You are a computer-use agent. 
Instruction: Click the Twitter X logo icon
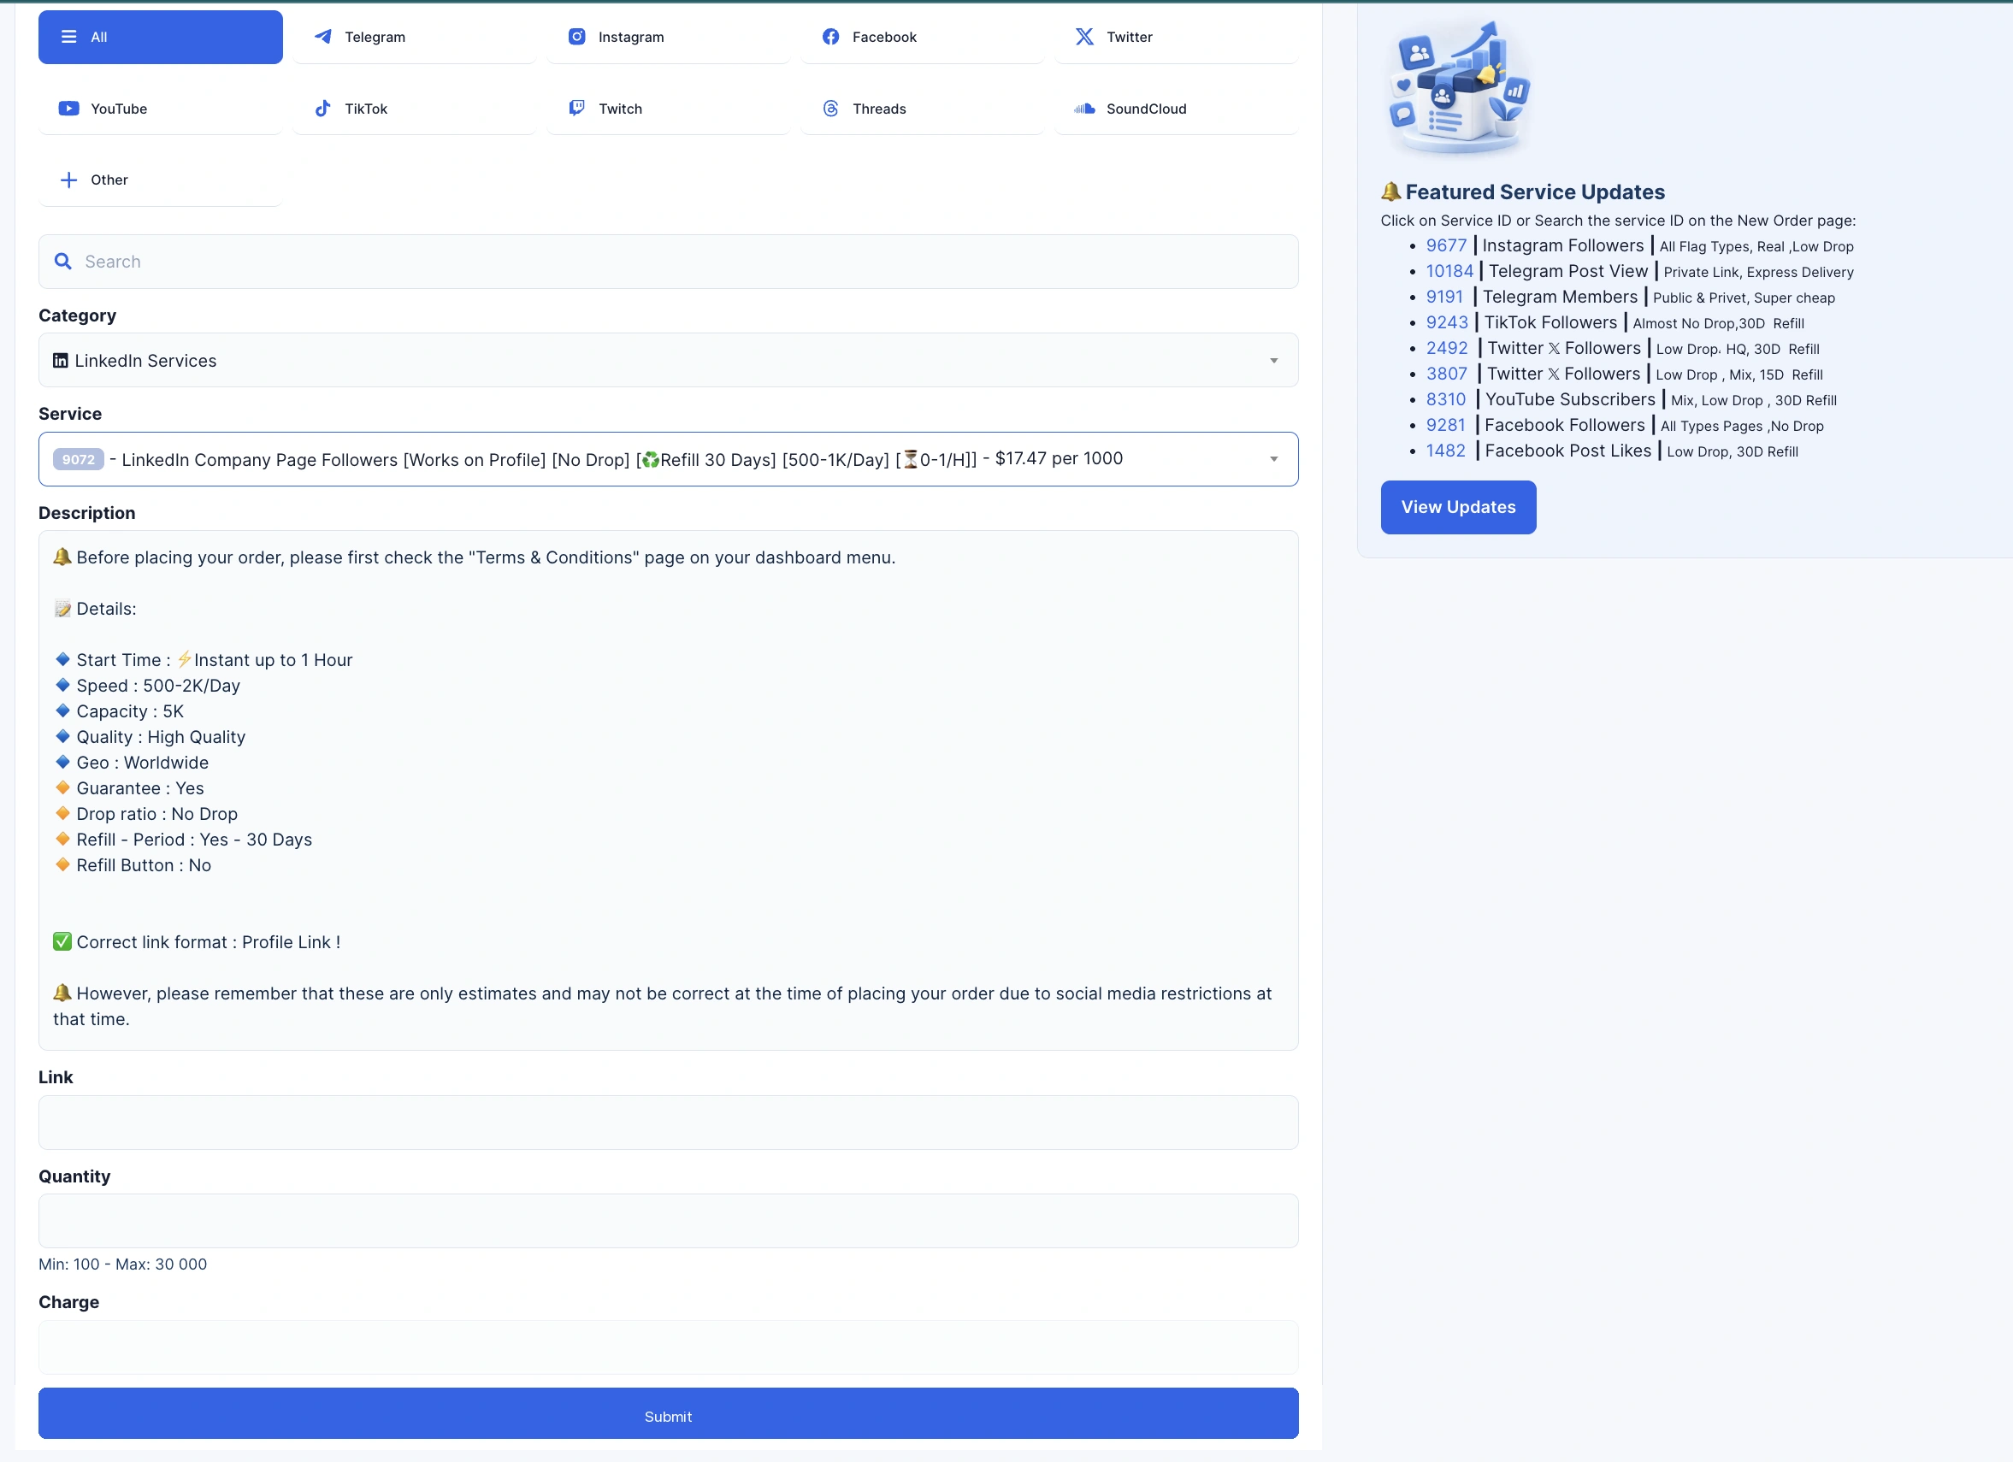tap(1084, 38)
